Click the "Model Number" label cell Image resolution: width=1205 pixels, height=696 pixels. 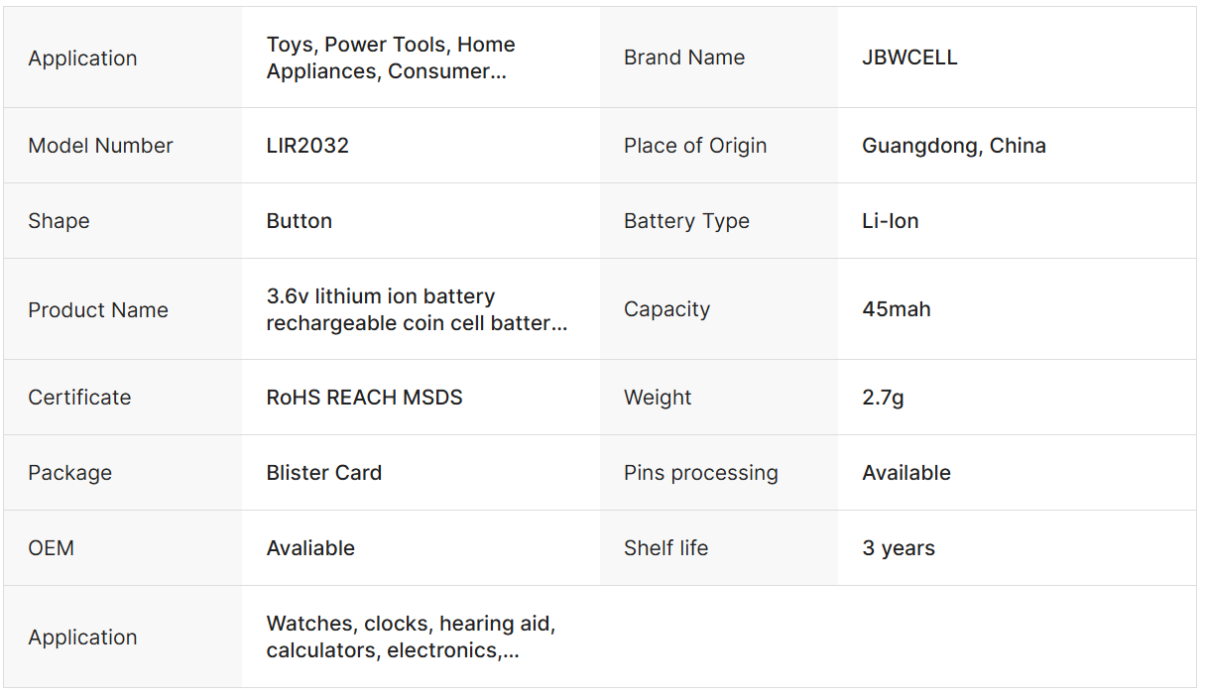point(100,146)
